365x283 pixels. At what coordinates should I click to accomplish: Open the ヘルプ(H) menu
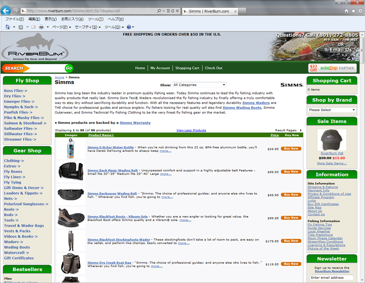[x=116, y=19]
